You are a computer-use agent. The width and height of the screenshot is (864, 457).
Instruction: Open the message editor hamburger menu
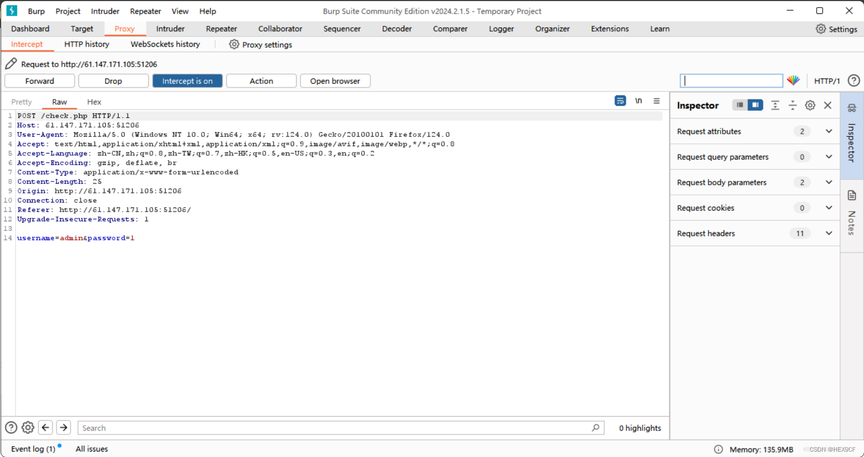[x=656, y=101]
